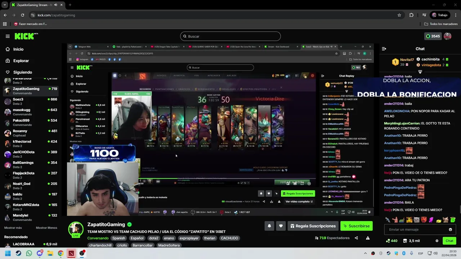Select the MadreSoltera tag

[x=169, y=245]
